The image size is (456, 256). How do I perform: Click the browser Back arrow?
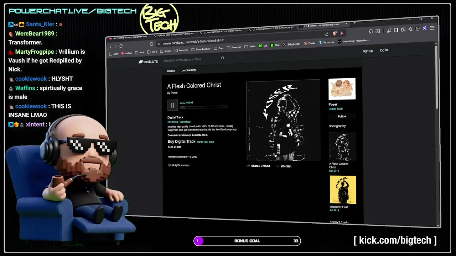(x=111, y=47)
